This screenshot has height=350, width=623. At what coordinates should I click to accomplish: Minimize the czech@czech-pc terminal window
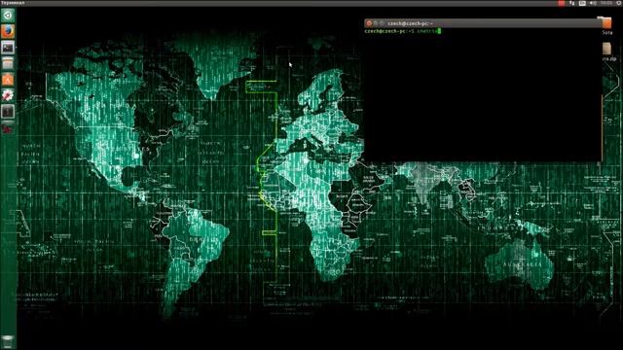(376, 23)
